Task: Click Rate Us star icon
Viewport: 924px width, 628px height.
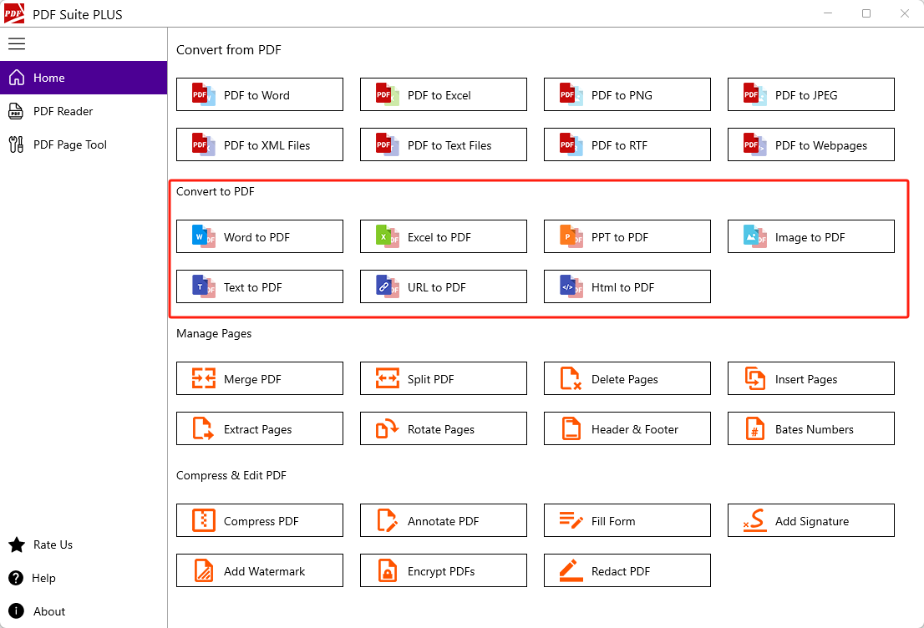Action: [16, 544]
